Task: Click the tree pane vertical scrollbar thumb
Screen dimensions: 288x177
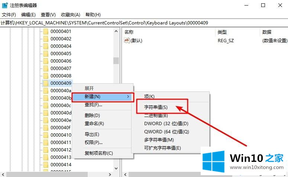Action: tap(116, 61)
